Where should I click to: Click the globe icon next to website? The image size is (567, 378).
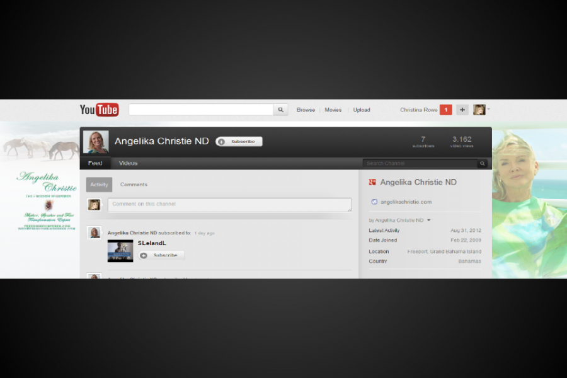tap(374, 202)
